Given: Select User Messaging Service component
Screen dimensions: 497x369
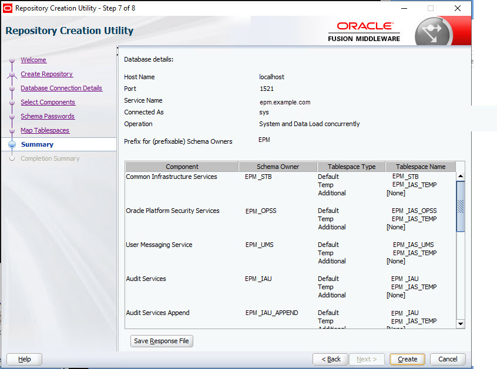Looking at the screenshot, I should point(159,245).
